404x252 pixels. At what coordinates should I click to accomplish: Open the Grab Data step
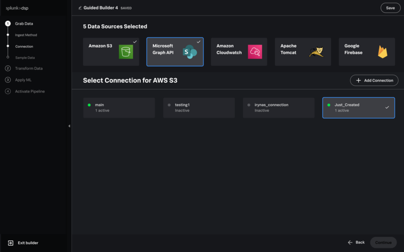pos(24,24)
